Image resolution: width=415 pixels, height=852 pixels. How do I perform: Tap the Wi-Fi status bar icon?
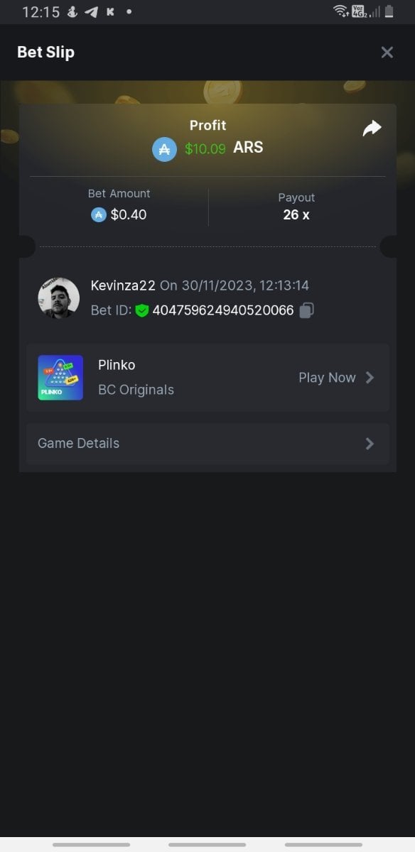[x=340, y=11]
